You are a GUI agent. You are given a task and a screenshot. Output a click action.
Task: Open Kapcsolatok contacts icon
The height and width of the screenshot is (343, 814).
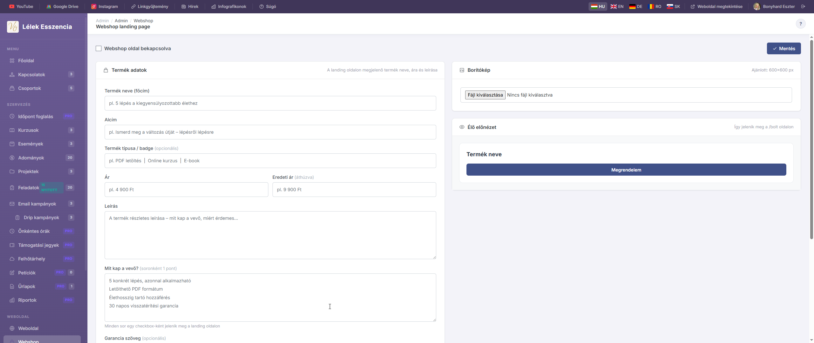pos(12,75)
